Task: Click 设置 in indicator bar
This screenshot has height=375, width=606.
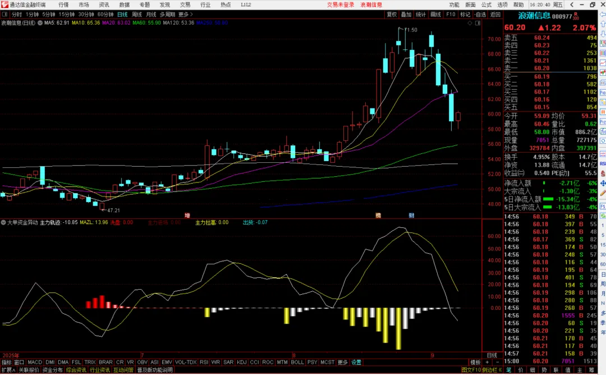Action: pos(356,362)
